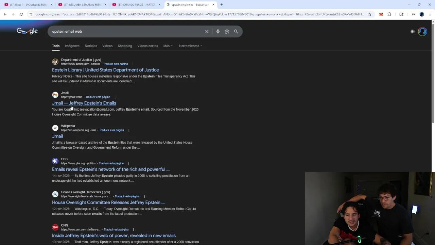Switch to Videos cortos tab
Screen dimensions: 435x245
point(147,46)
